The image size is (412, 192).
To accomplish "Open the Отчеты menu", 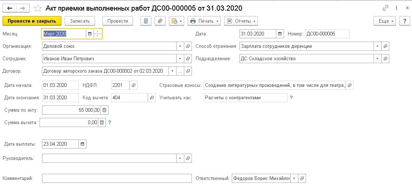I will click(241, 21).
